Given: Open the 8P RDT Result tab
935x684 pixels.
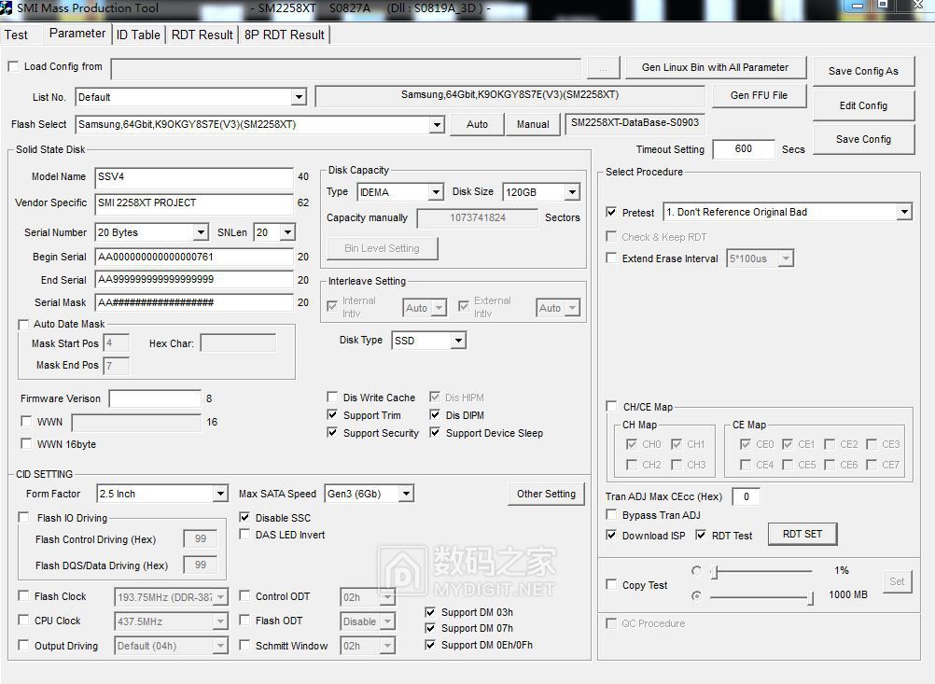Looking at the screenshot, I should [x=284, y=35].
